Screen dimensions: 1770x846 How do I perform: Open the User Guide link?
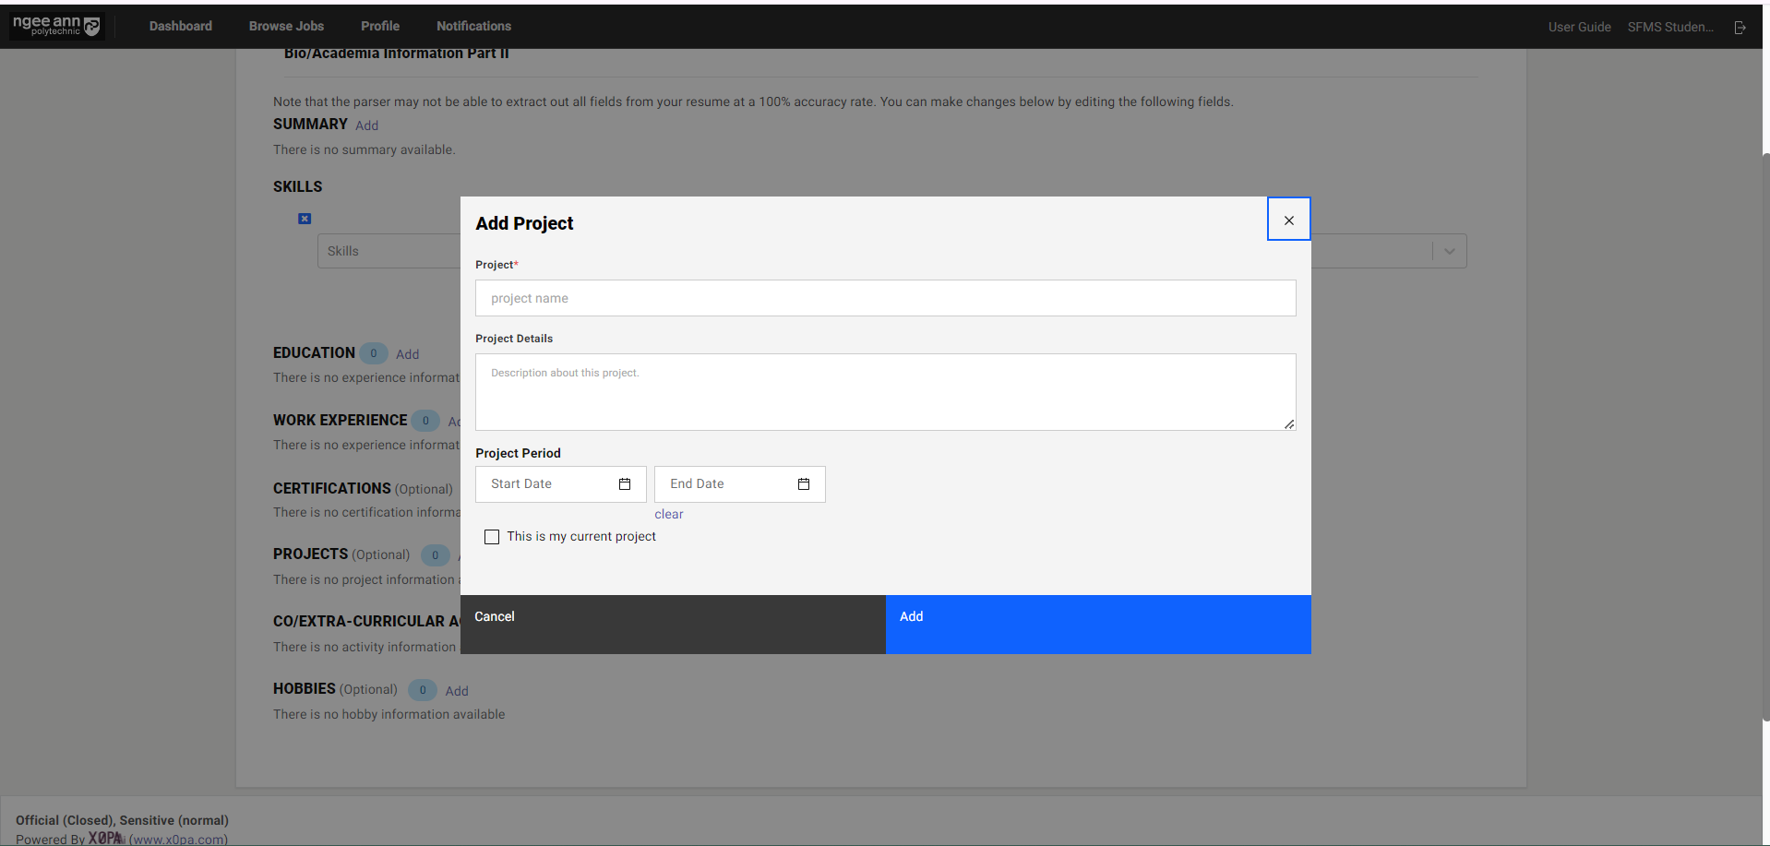(x=1579, y=27)
